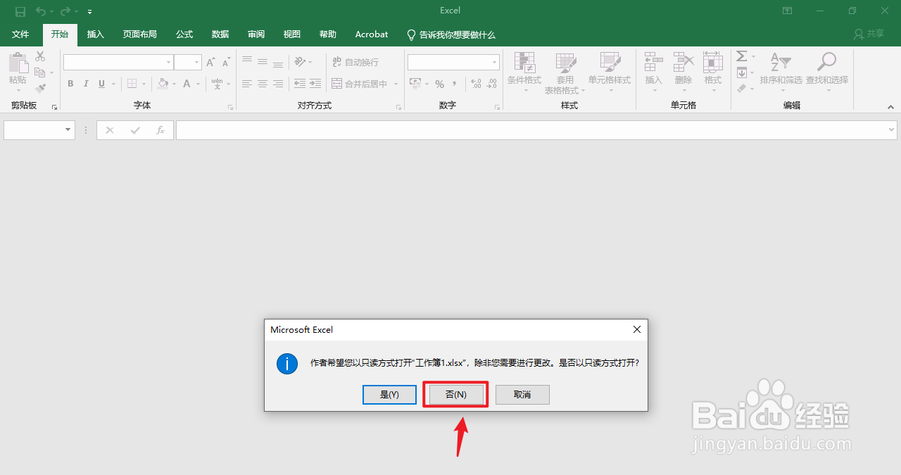901x475 pixels.
Task: Click the Font Color letter A icon
Action: 187,84
